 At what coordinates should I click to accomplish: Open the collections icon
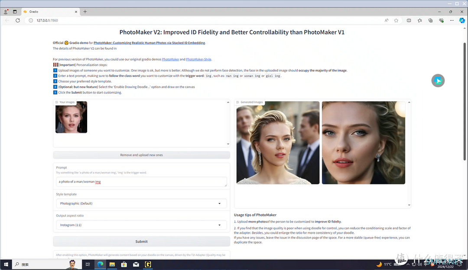pyautogui.click(x=430, y=20)
